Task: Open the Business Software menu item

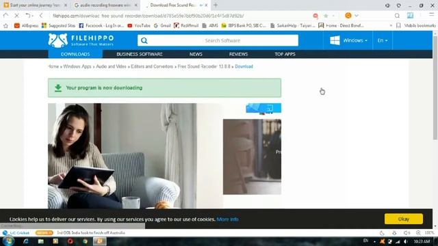Action: (140, 54)
